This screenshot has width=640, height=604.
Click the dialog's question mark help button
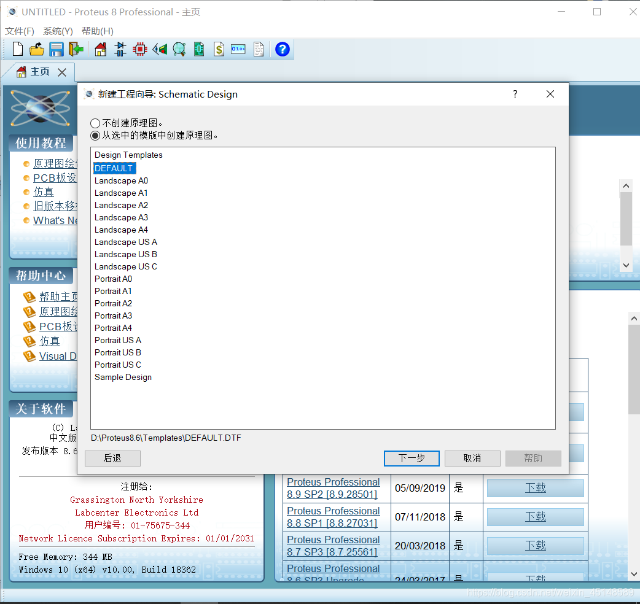pyautogui.click(x=515, y=94)
